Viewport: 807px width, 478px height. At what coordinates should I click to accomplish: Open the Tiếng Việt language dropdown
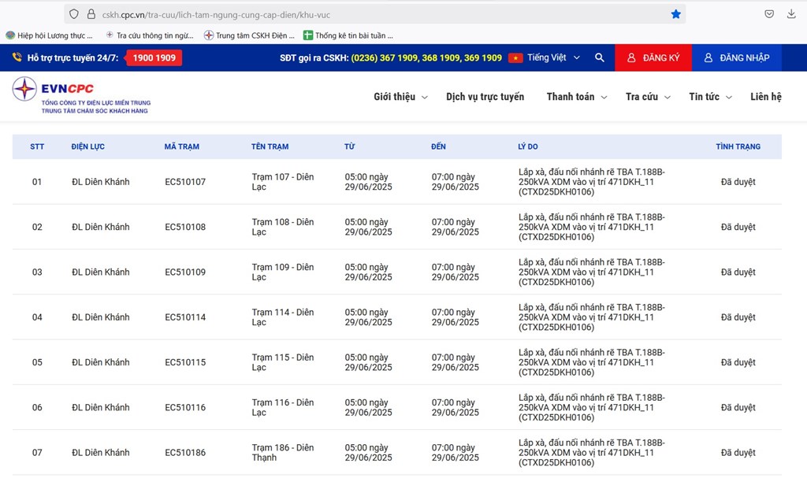553,57
